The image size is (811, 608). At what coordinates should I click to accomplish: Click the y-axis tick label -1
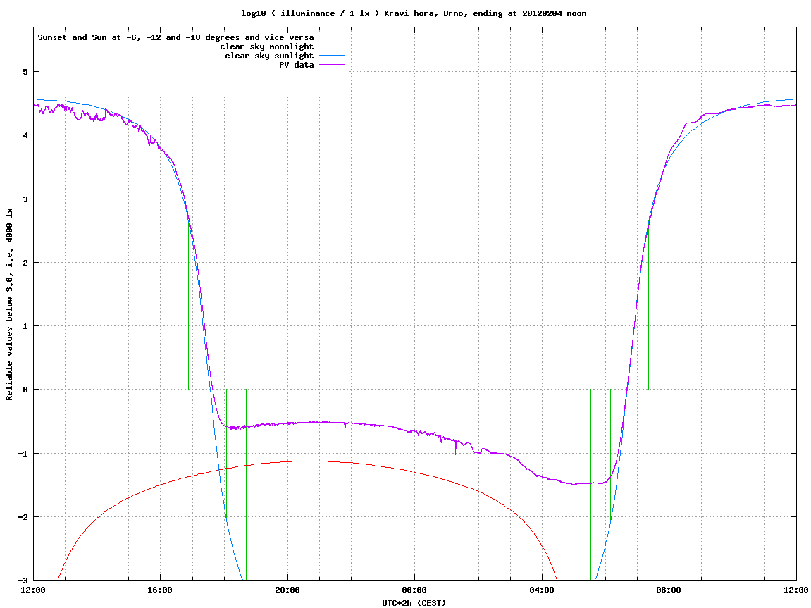pyautogui.click(x=23, y=454)
